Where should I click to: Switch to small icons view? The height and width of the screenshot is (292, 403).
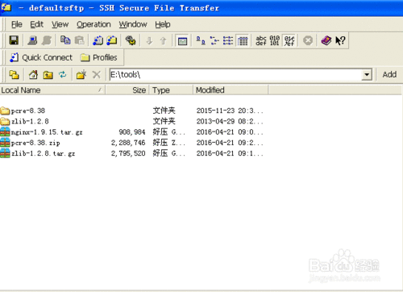tap(214, 40)
